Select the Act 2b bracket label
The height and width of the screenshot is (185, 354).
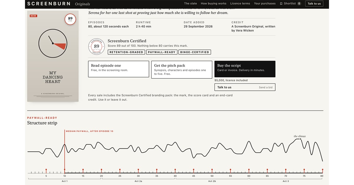pos(212,181)
